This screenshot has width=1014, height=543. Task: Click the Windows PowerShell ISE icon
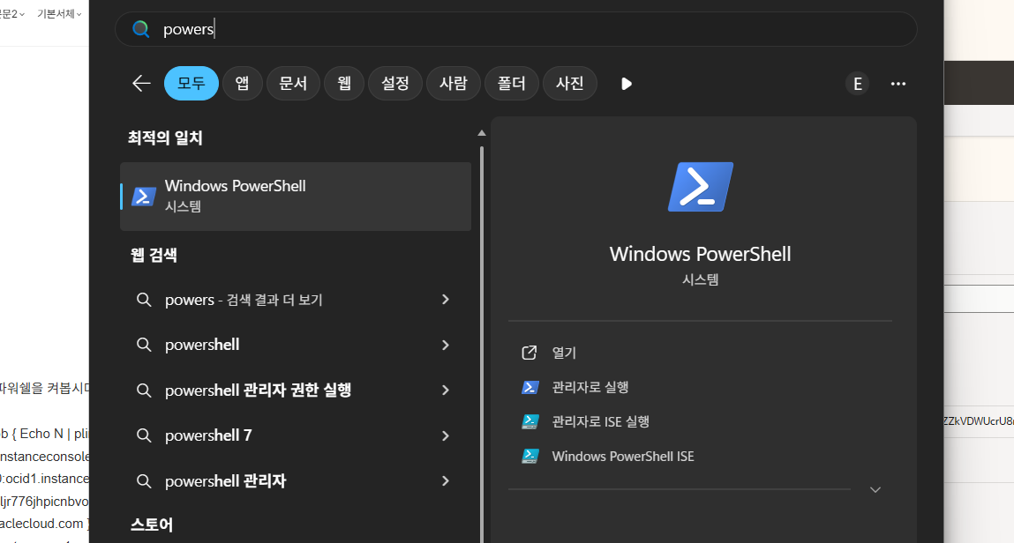530,457
